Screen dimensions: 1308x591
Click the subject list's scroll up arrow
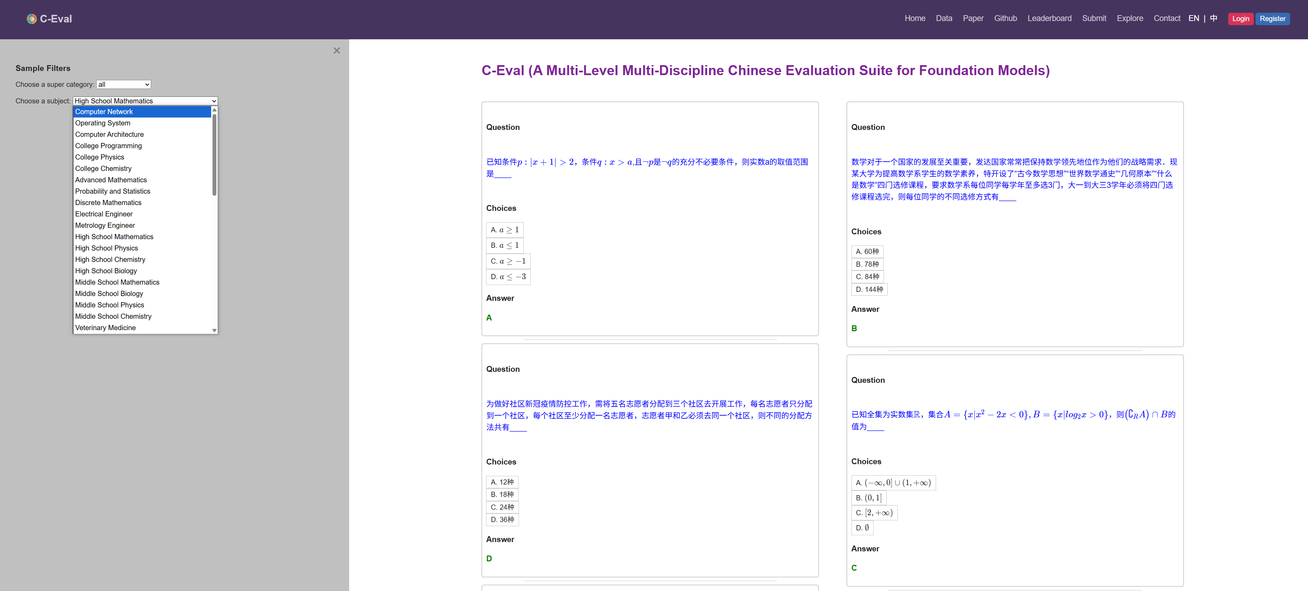pyautogui.click(x=214, y=110)
